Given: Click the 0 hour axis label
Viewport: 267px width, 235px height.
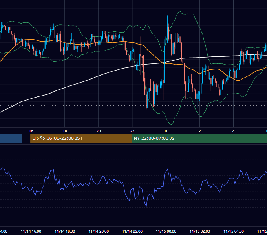Looking at the screenshot, I should pyautogui.click(x=166, y=131).
